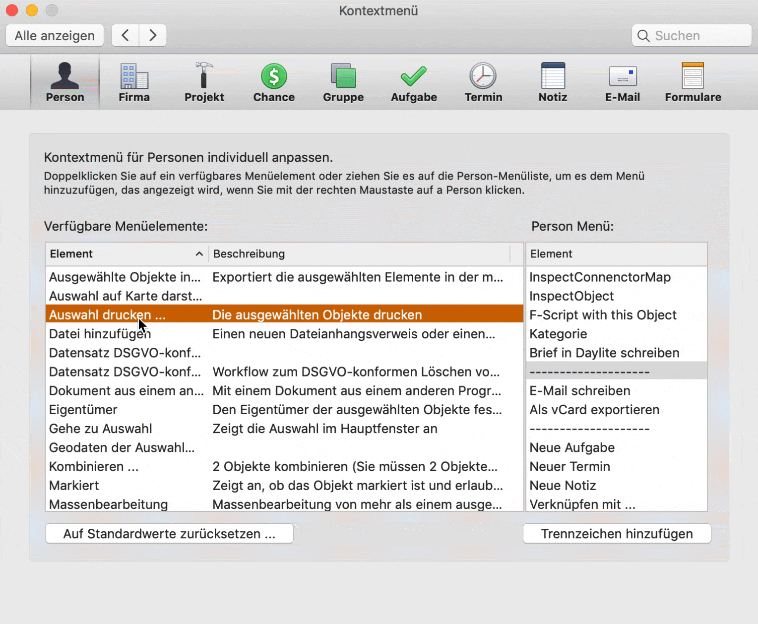
Task: Select the Gehe zu Auswahl row
Action: pos(285,429)
